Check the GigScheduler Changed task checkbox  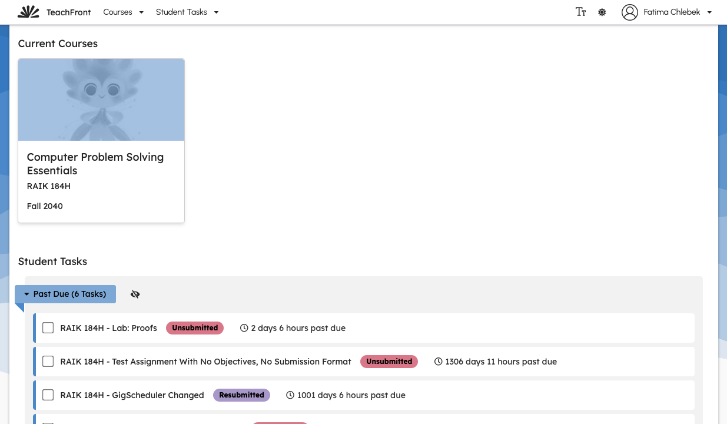[48, 395]
